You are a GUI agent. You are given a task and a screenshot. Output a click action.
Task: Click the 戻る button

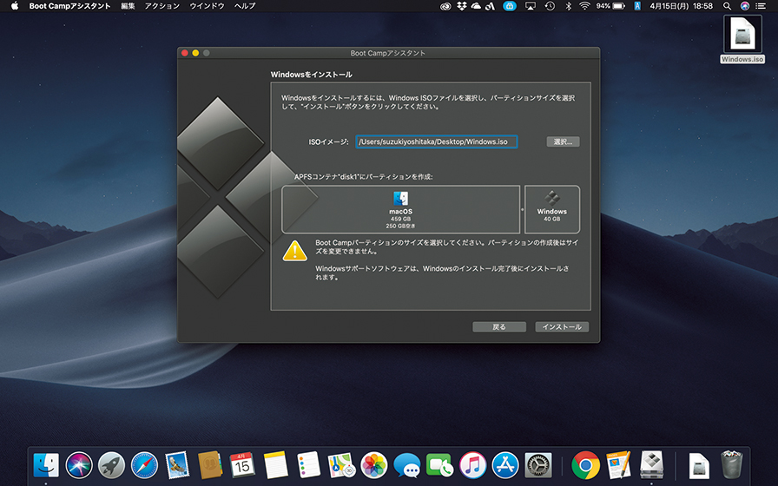499,327
